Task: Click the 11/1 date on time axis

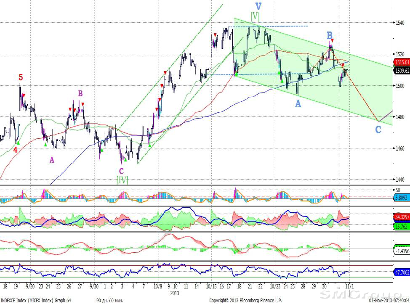Action: tap(349, 286)
